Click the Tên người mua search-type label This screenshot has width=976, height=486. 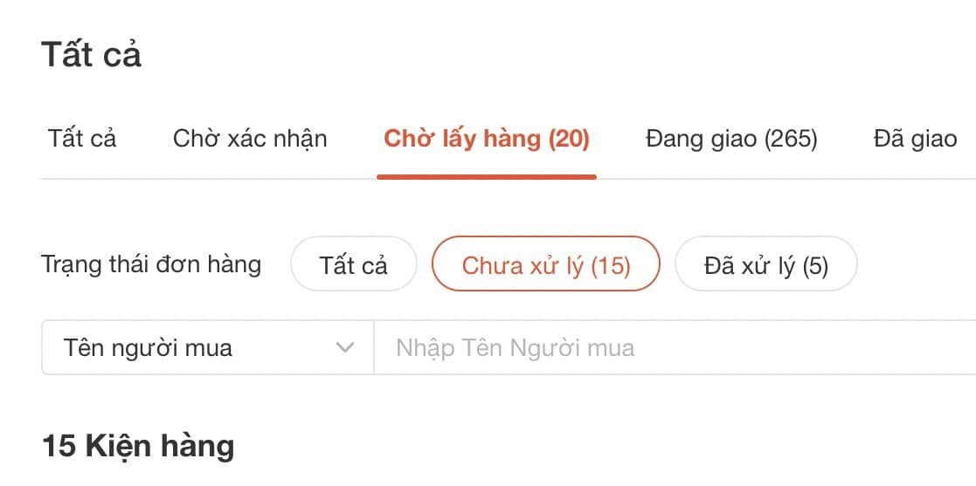tap(148, 348)
